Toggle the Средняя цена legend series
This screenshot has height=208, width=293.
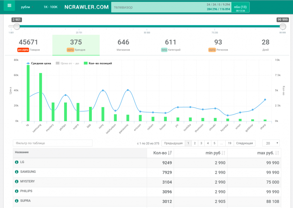[39, 63]
